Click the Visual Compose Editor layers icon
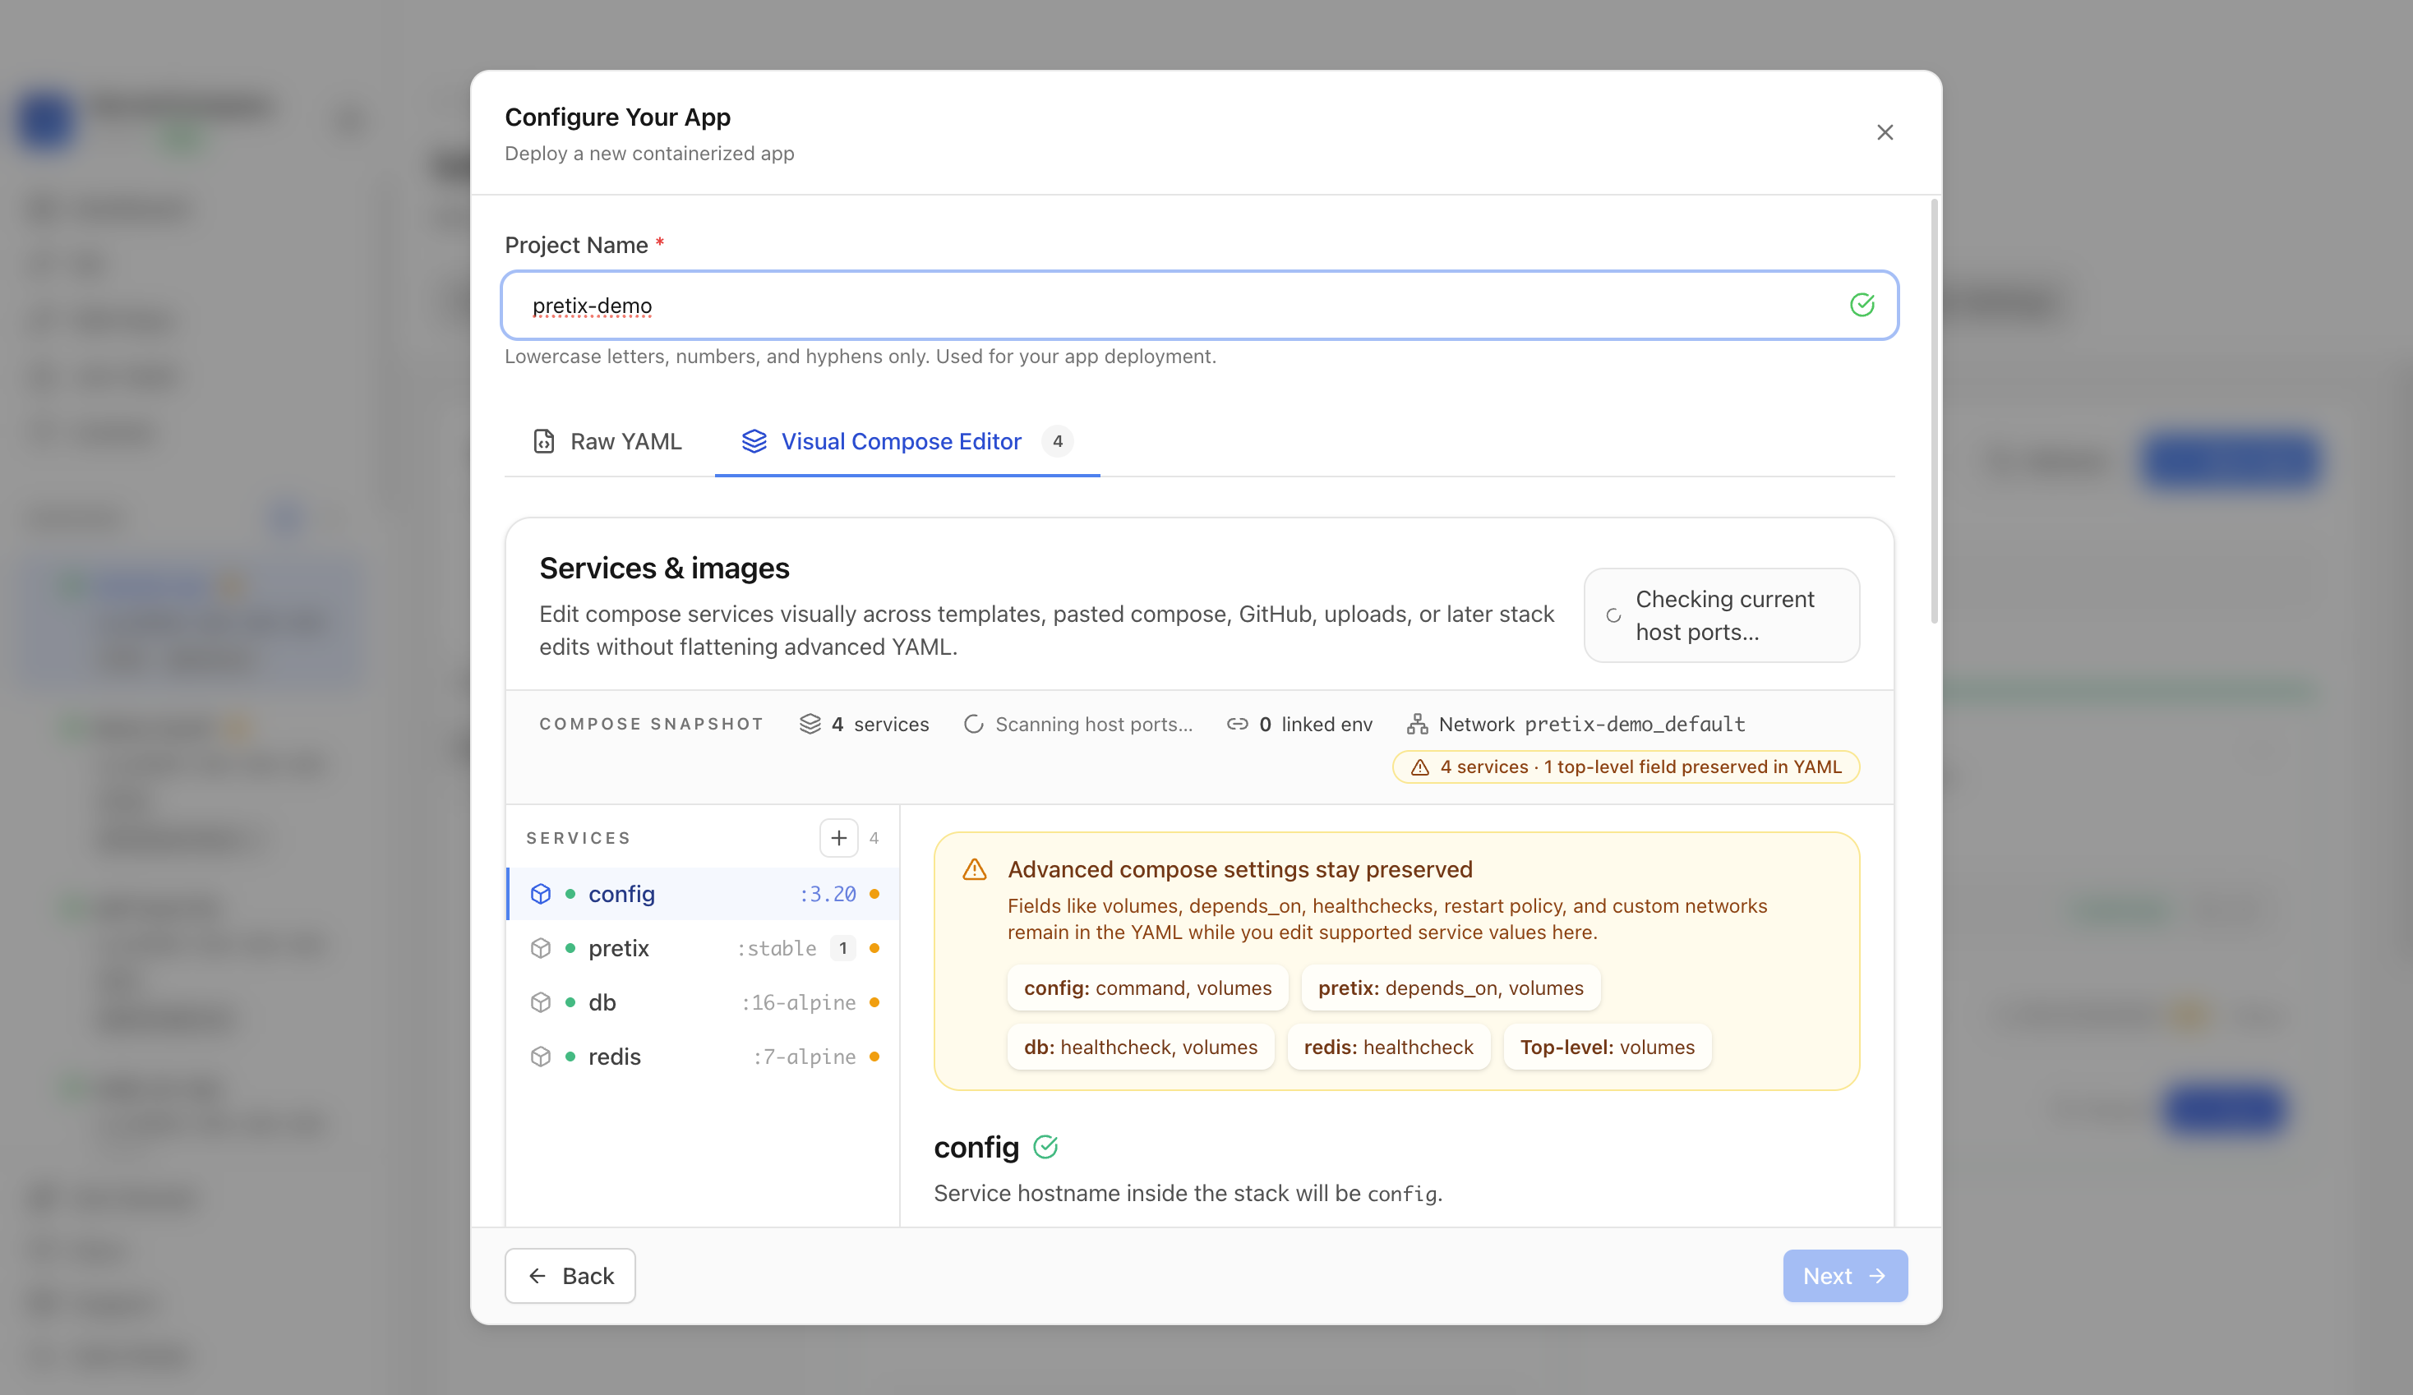The image size is (2413, 1395). click(754, 441)
